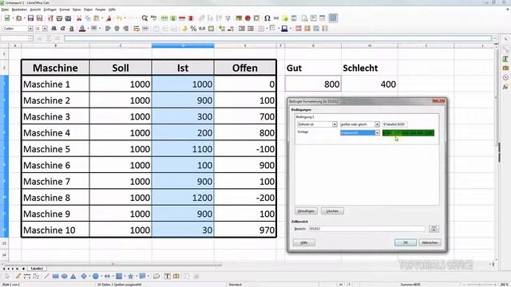The width and height of the screenshot is (511, 287).
Task: Open the font size dropdown arrow
Action: [45, 29]
